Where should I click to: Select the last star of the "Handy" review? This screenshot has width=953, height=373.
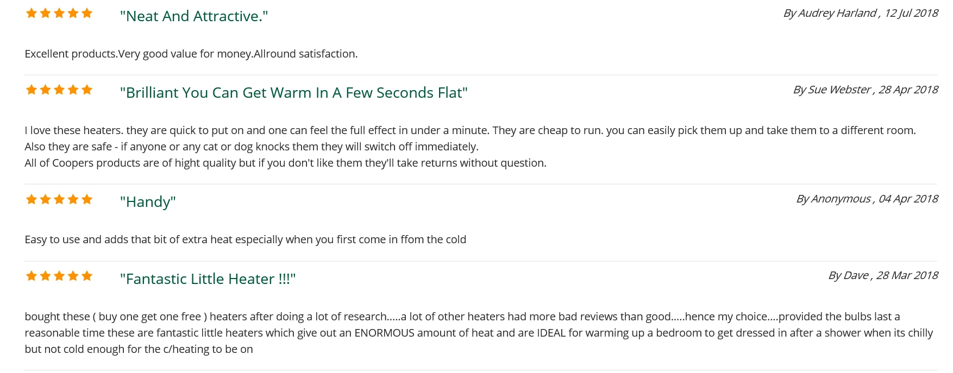(87, 200)
